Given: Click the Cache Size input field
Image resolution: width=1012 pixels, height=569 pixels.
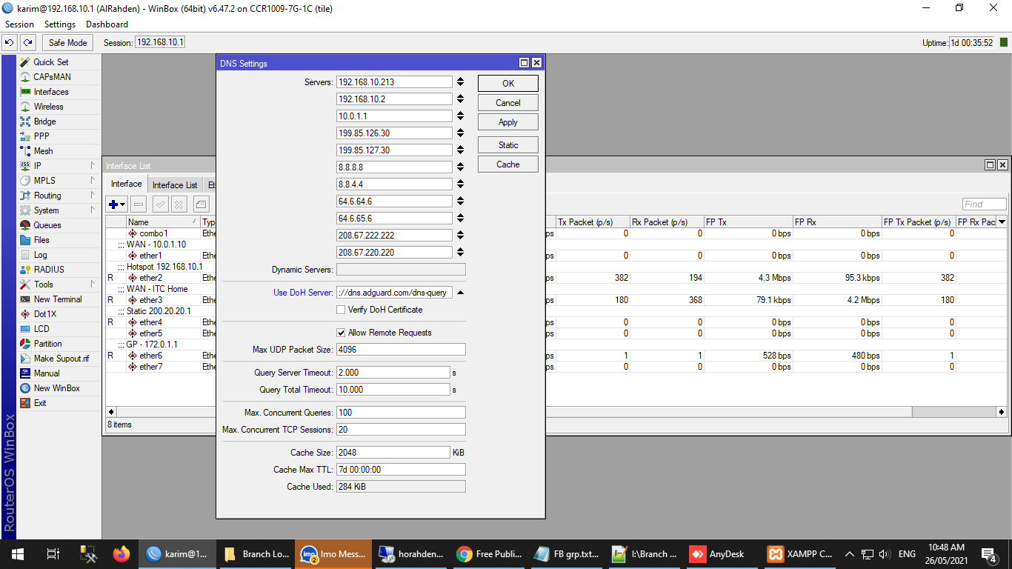Looking at the screenshot, I should pyautogui.click(x=393, y=453).
